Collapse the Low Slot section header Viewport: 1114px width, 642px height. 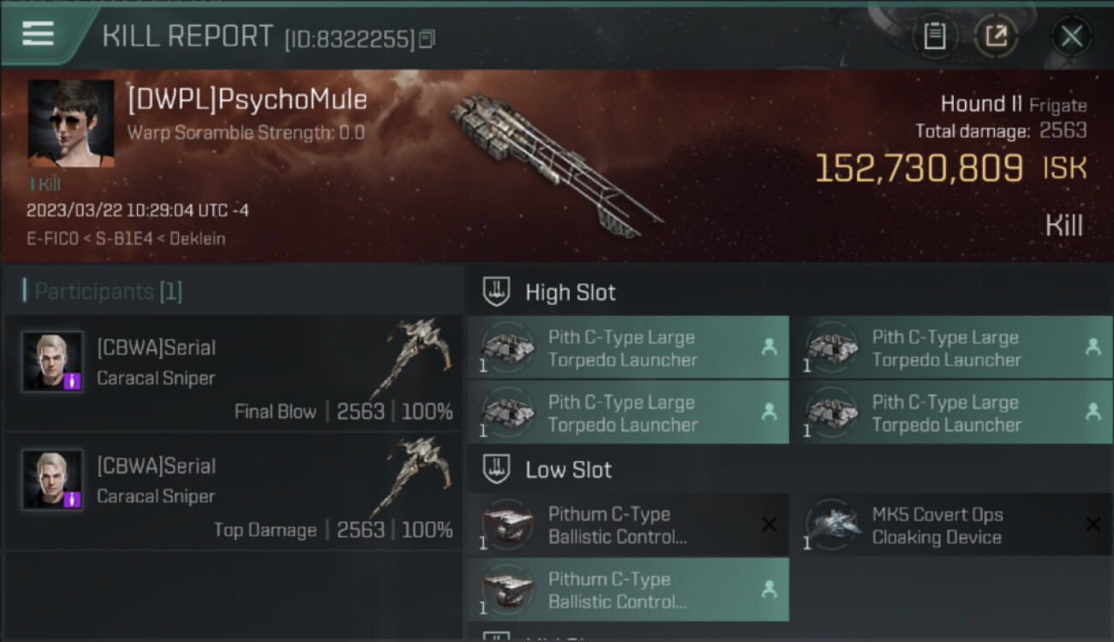click(x=790, y=469)
